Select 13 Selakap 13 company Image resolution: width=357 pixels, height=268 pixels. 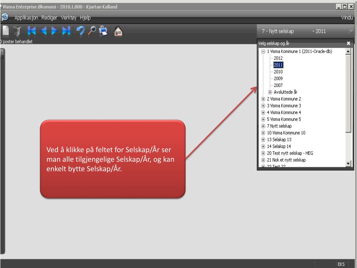point(279,140)
